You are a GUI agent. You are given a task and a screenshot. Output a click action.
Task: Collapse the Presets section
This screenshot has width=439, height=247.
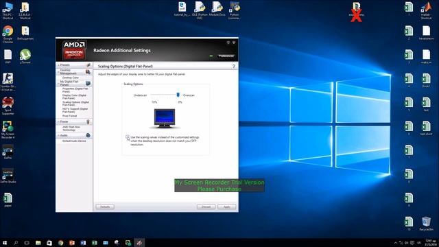(58, 65)
